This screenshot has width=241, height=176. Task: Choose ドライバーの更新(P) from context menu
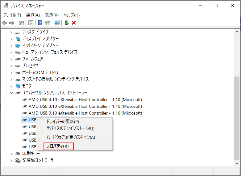[74, 122]
